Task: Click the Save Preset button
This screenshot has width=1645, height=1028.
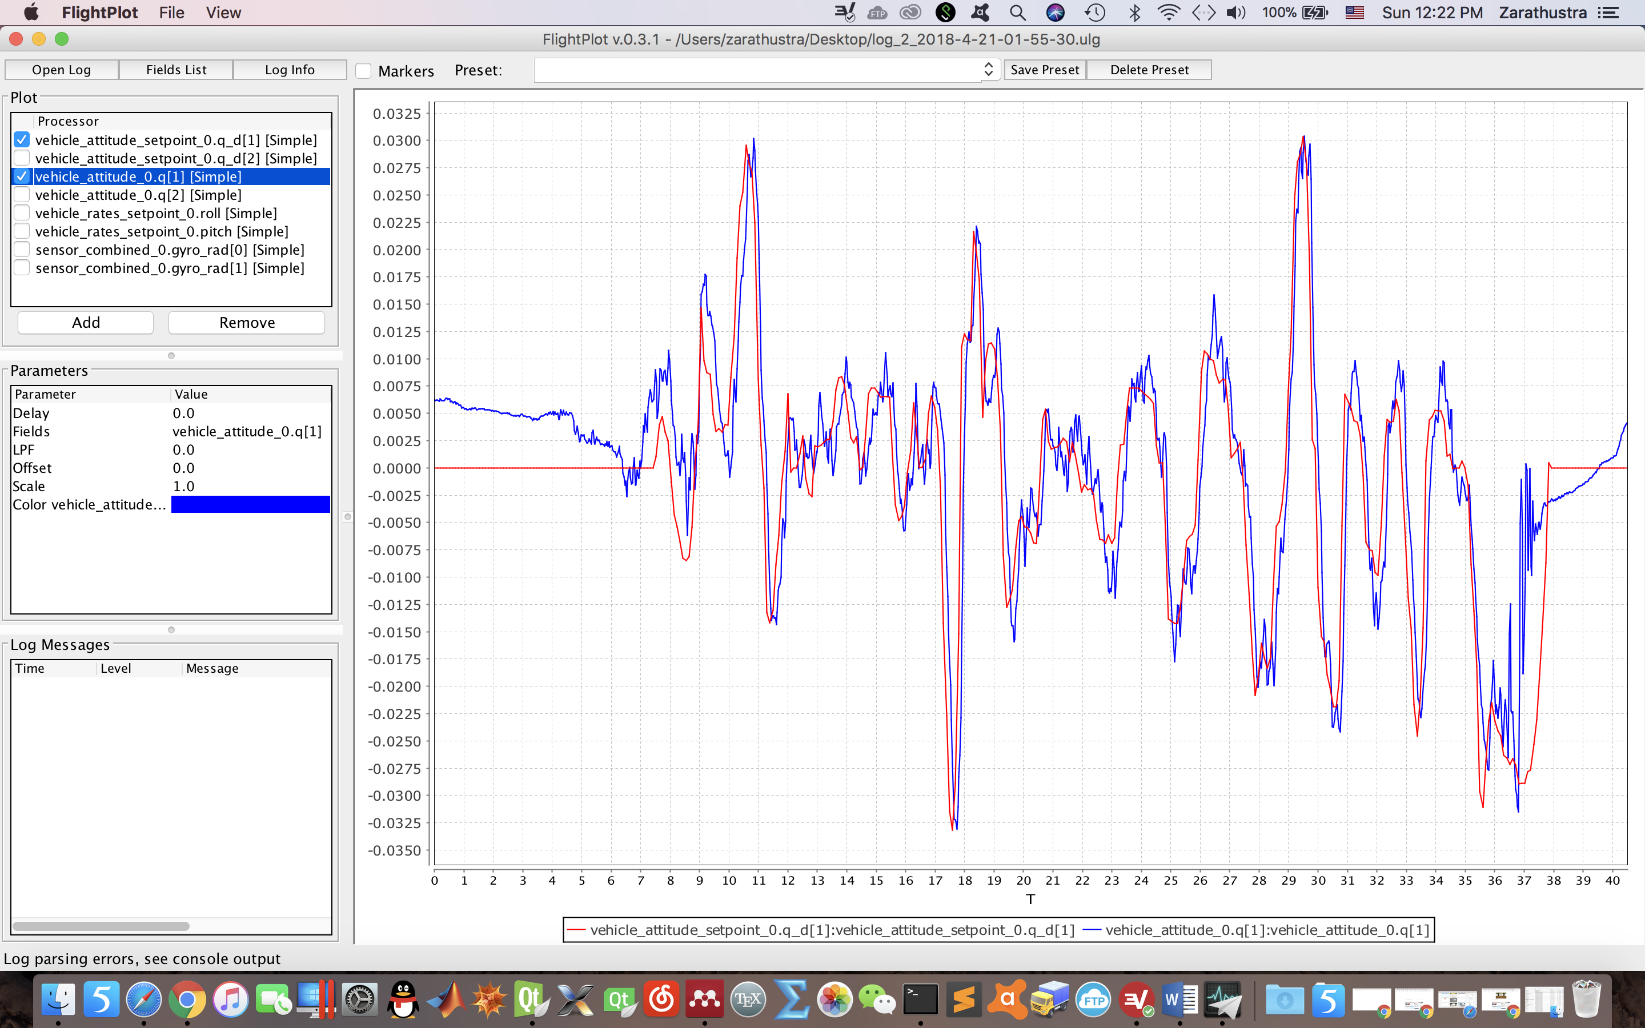Action: pyautogui.click(x=1045, y=69)
